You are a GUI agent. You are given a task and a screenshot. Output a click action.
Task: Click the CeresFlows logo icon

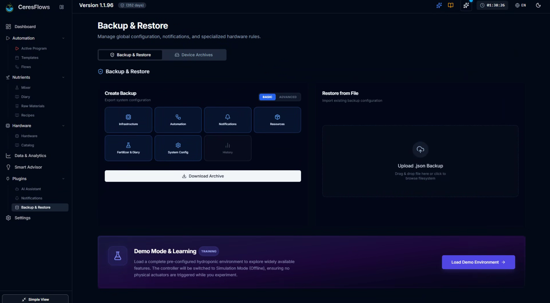pos(10,7)
